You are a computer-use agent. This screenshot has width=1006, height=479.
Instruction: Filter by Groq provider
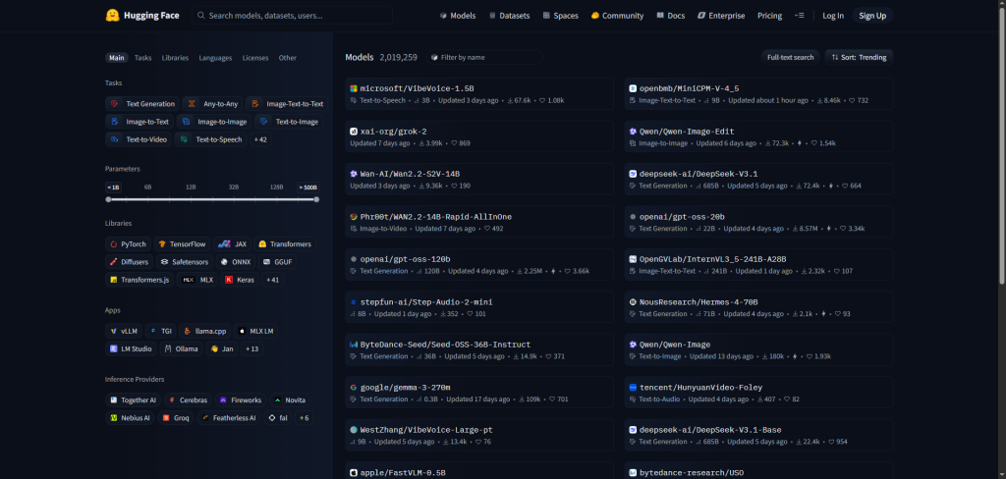[x=176, y=418]
